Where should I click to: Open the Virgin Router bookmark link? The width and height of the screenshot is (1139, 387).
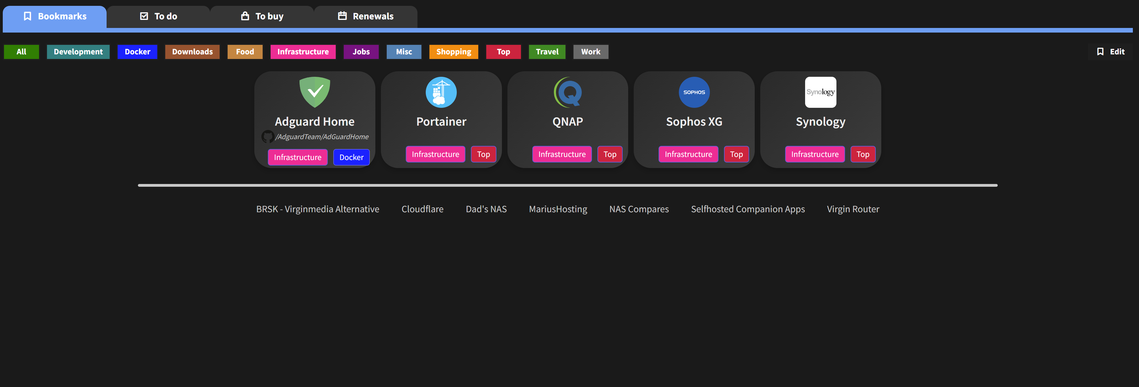(x=853, y=209)
